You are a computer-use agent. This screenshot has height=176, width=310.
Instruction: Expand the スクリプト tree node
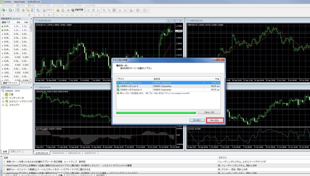point(3,105)
